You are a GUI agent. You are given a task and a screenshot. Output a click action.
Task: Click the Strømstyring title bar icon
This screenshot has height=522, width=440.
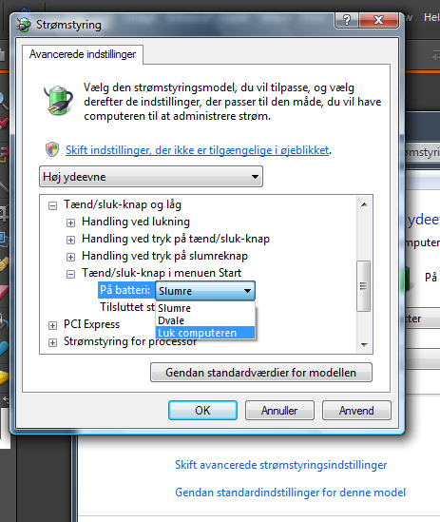24,25
